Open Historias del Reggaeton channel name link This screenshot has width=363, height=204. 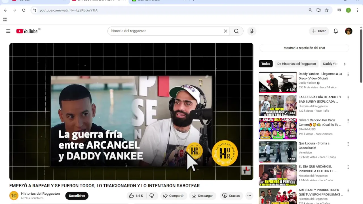[x=40, y=194]
